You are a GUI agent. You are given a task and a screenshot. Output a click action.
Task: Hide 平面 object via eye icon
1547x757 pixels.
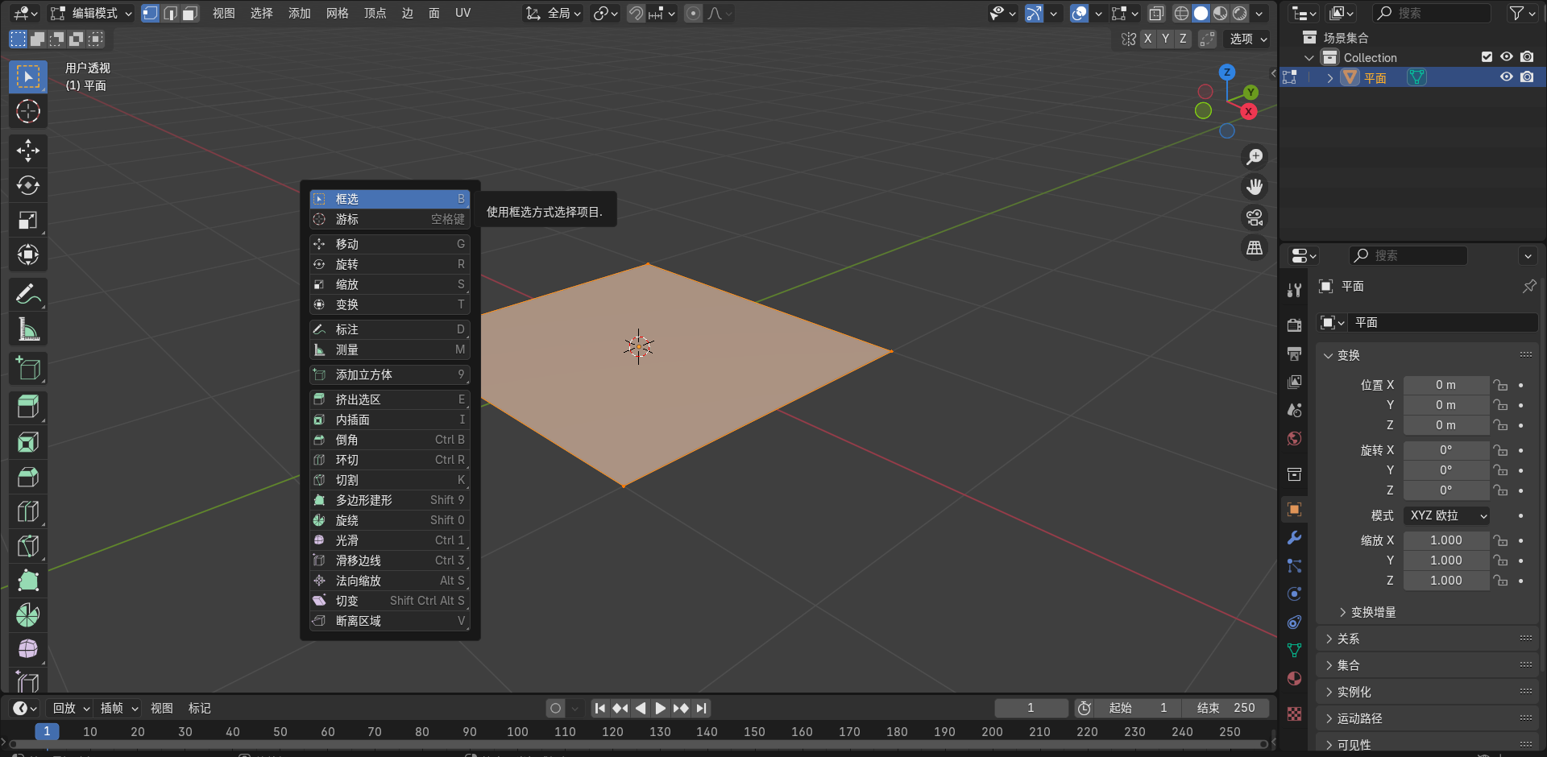[1506, 77]
